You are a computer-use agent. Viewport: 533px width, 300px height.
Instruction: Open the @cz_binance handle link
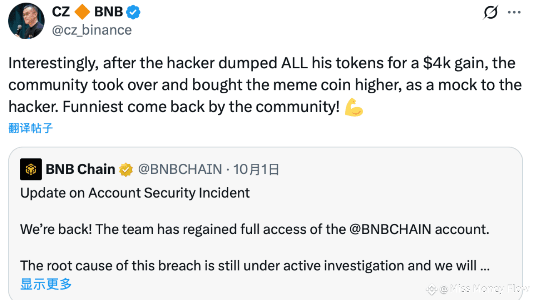[92, 30]
